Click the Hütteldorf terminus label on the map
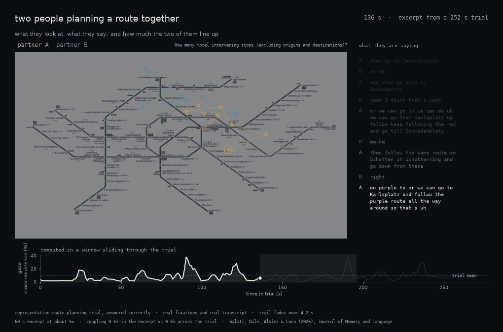This screenshot has width=503, height=332. [39, 125]
